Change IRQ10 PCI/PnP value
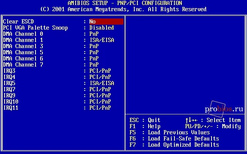The width and height of the screenshot is (247, 154). click(x=100, y=102)
